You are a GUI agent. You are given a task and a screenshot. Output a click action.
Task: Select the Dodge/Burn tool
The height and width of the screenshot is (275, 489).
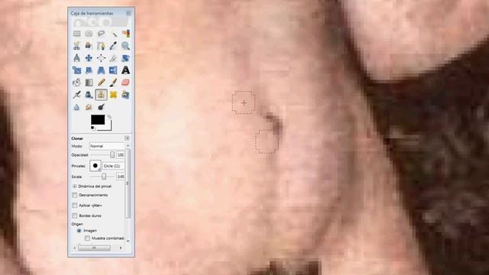click(x=101, y=107)
